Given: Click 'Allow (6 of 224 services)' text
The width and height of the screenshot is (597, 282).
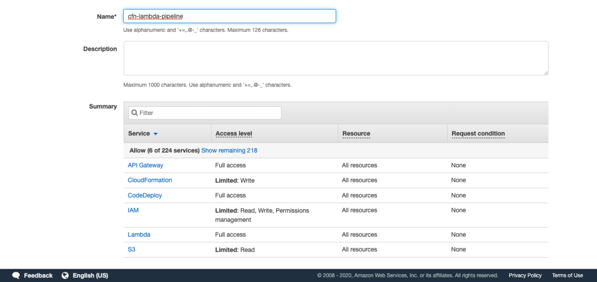Looking at the screenshot, I should click(x=164, y=150).
